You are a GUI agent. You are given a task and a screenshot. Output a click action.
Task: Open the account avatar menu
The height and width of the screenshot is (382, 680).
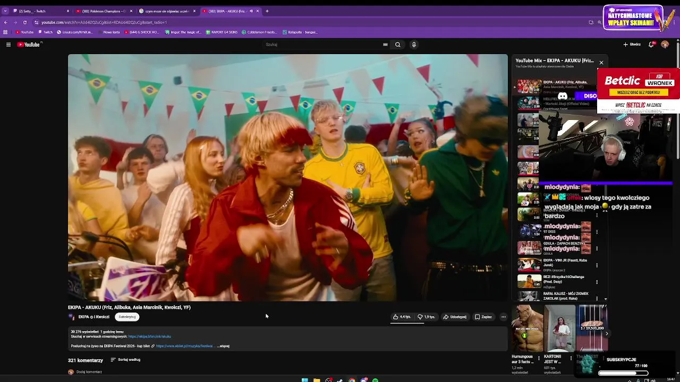665,45
